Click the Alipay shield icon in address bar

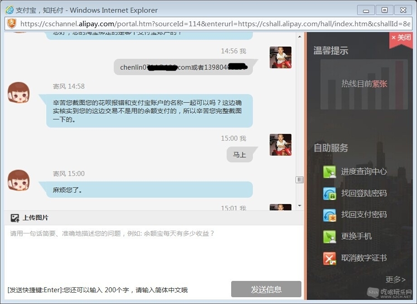[x=12, y=24]
